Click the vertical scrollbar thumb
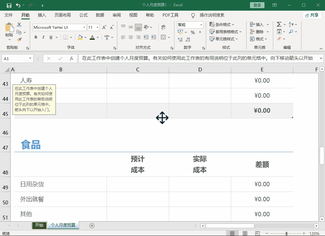Viewport: 325px width, 236px height. click(x=322, y=156)
